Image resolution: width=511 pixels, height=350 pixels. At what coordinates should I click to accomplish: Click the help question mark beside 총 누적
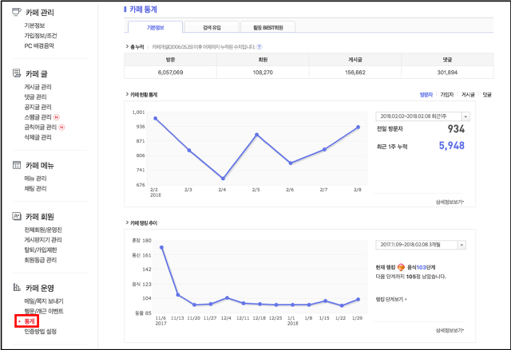[259, 46]
